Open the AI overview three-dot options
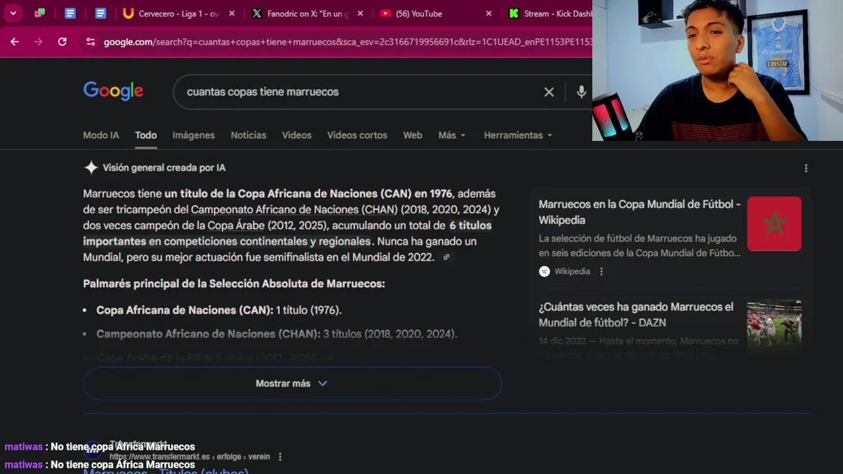The width and height of the screenshot is (843, 474). click(x=805, y=169)
